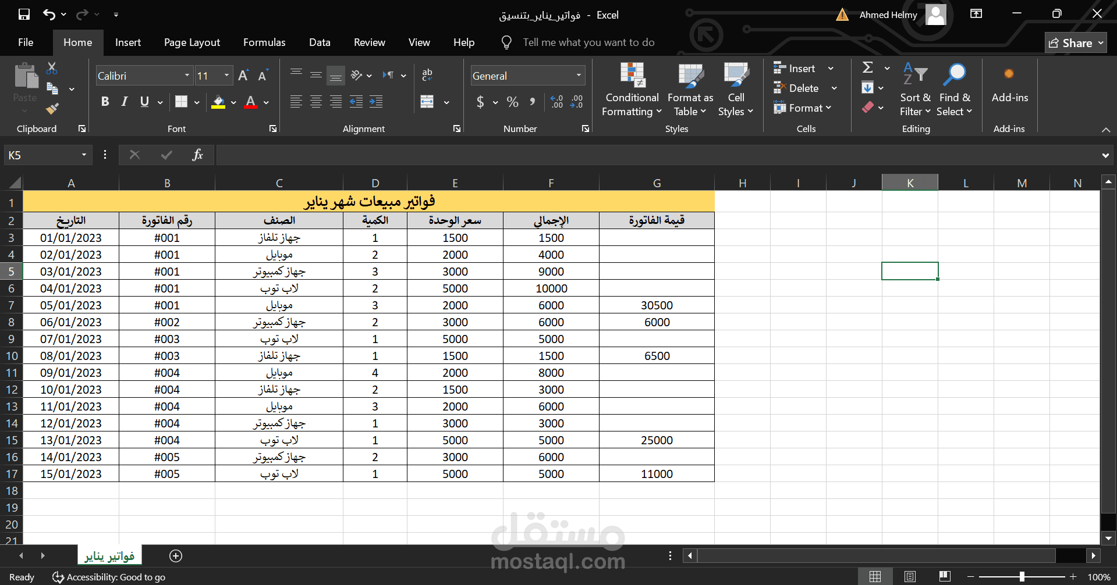The width and height of the screenshot is (1117, 585).
Task: Switch to Page Break Preview icon
Action: point(945,577)
